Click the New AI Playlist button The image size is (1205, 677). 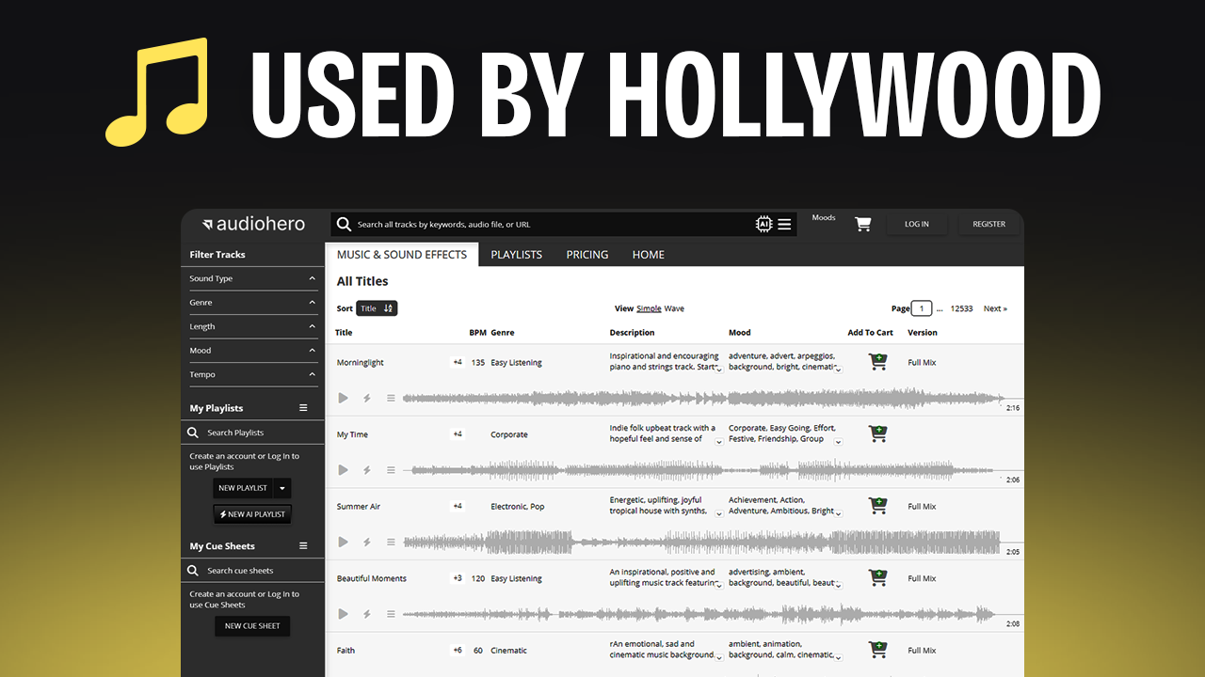(252, 514)
